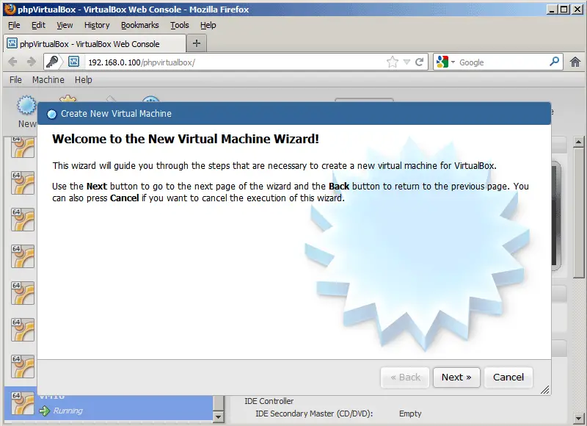Open Firefox's File menu
587x426 pixels.
coord(14,25)
